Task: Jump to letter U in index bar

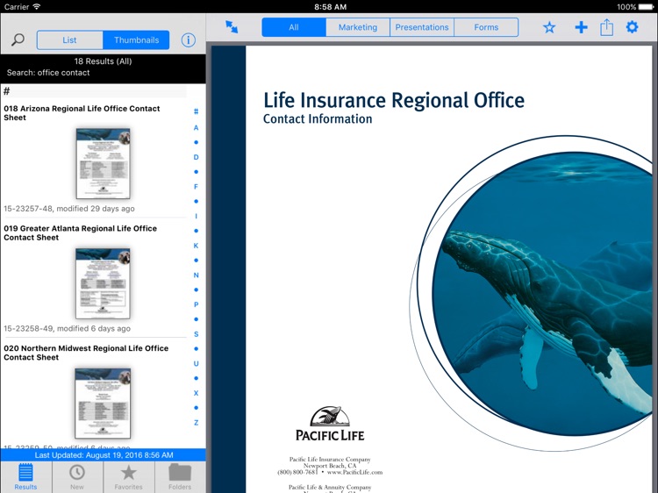Action: [196, 363]
